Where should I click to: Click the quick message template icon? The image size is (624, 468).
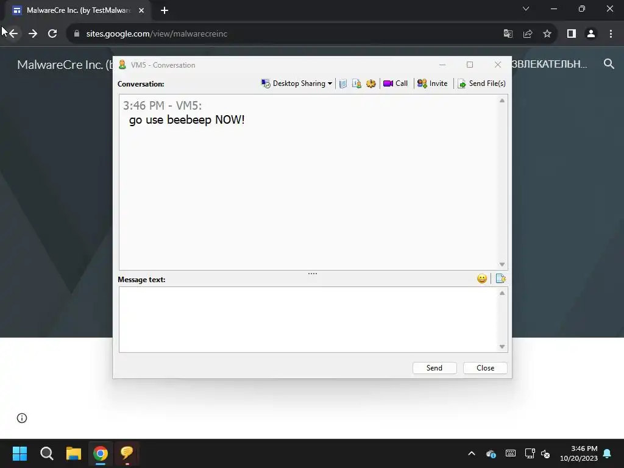[x=501, y=278]
